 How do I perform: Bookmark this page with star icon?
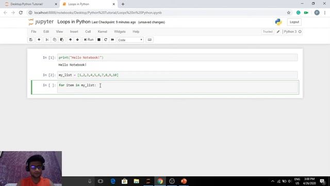[x=289, y=12]
